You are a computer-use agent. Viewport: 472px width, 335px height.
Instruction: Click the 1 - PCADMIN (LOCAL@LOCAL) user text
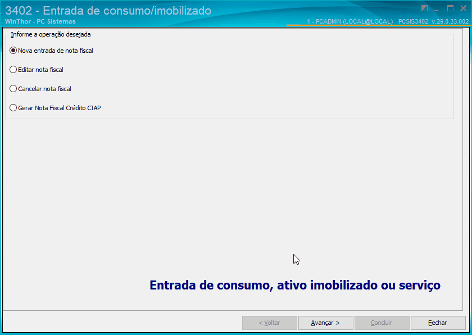click(350, 21)
